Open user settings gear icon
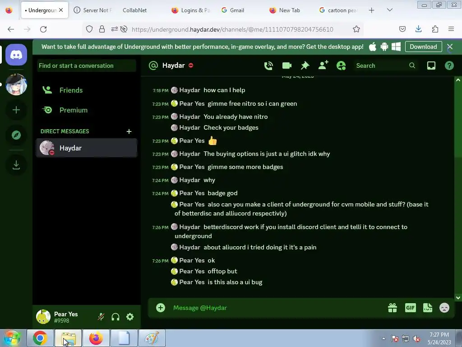Viewport: 462px width, 347px height. point(130,317)
